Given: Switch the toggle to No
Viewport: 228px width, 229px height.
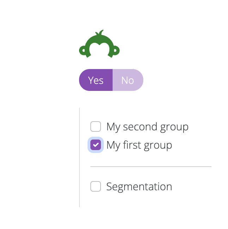Looking at the screenshot, I should (x=127, y=80).
